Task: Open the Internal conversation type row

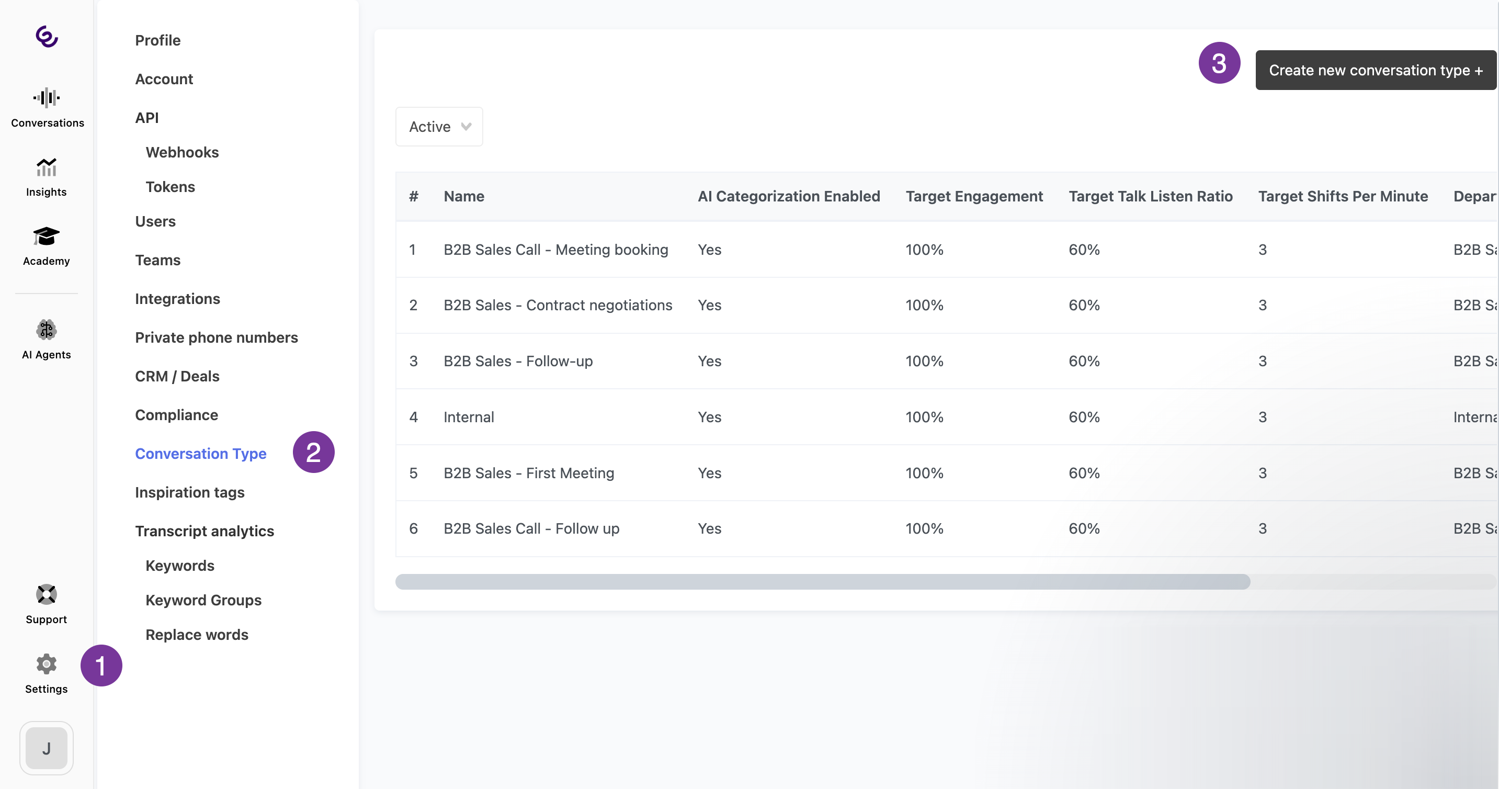Action: pos(469,417)
